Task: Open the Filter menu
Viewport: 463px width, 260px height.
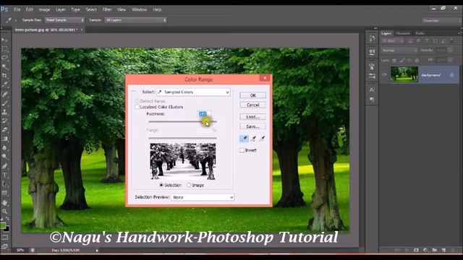Action: 107,9
